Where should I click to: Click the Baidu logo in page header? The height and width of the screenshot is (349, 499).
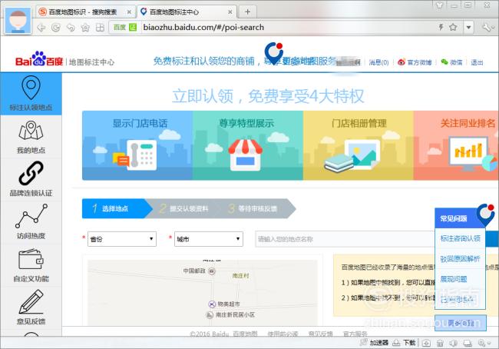coord(39,59)
